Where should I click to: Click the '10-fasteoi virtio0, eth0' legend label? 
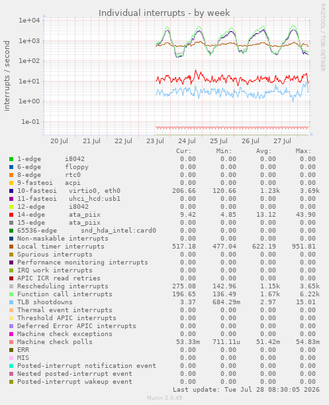click(x=69, y=191)
